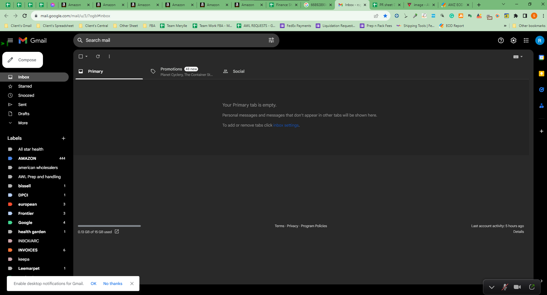Open the Snoozed folder
Image resolution: width=547 pixels, height=295 pixels.
(x=34, y=95)
